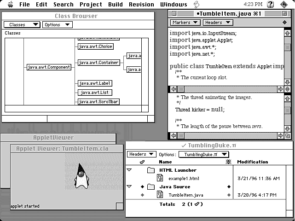Toggle debug diamond for TumbleItem.java row
The image size is (295, 221).
pyautogui.click(x=229, y=195)
